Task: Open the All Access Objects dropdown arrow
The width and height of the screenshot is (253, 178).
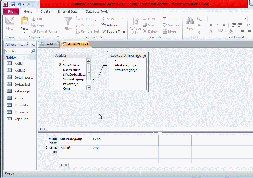Action: click(x=28, y=44)
